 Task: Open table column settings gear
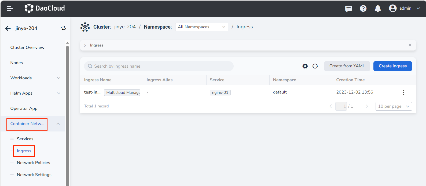pyautogui.click(x=305, y=66)
